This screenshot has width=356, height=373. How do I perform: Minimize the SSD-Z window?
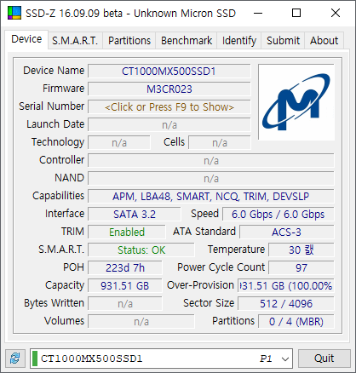coord(258,13)
